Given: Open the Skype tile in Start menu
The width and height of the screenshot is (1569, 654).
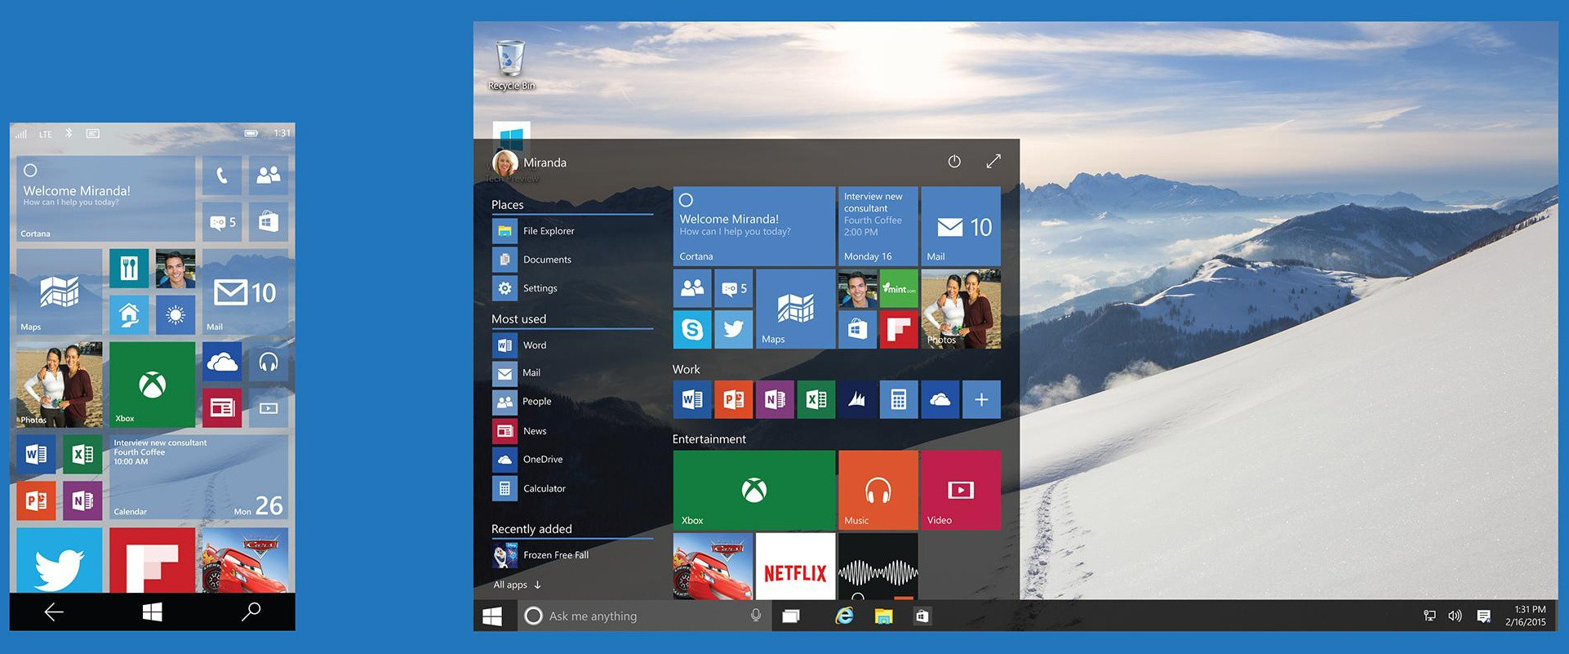Looking at the screenshot, I should click(x=692, y=329).
